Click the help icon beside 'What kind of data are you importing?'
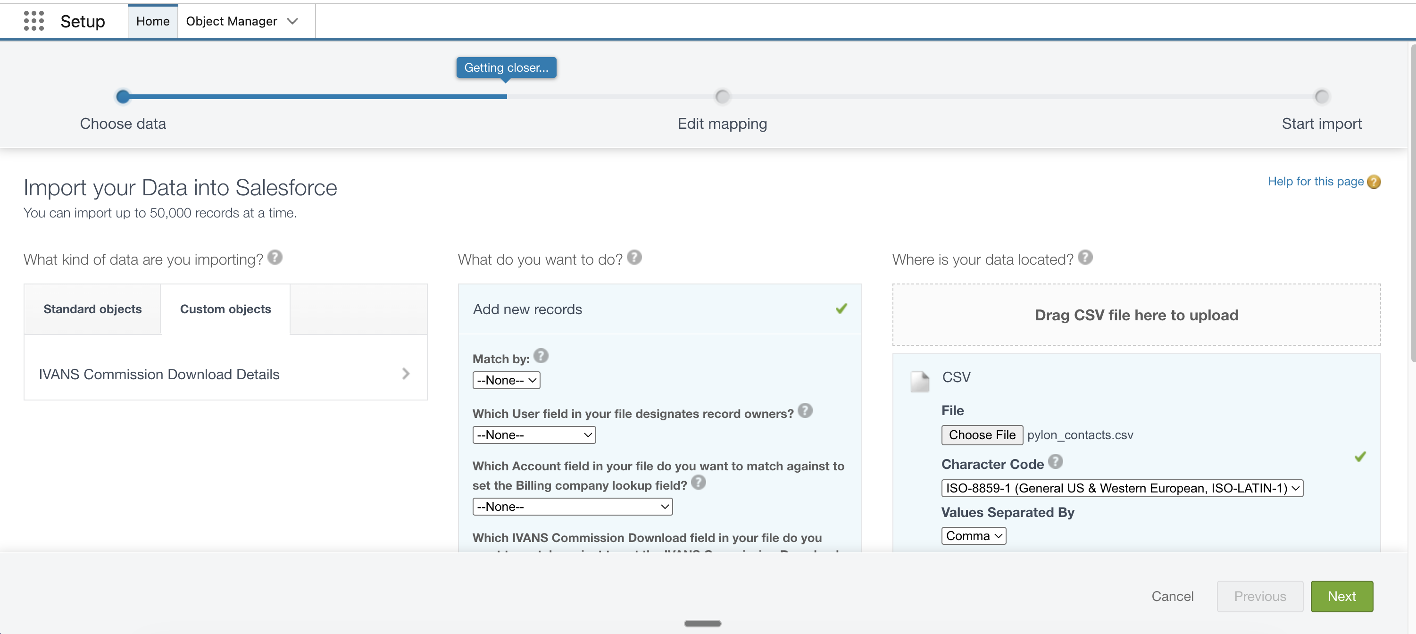 (x=275, y=258)
